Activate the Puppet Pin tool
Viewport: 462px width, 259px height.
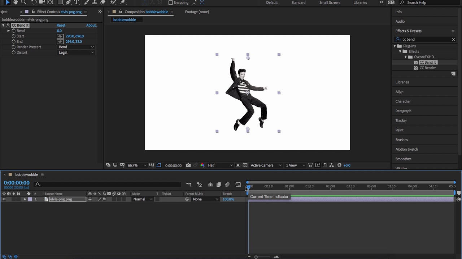123,2
